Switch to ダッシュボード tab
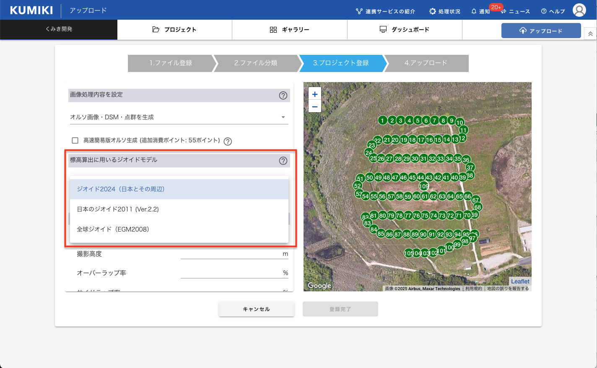 (x=405, y=30)
